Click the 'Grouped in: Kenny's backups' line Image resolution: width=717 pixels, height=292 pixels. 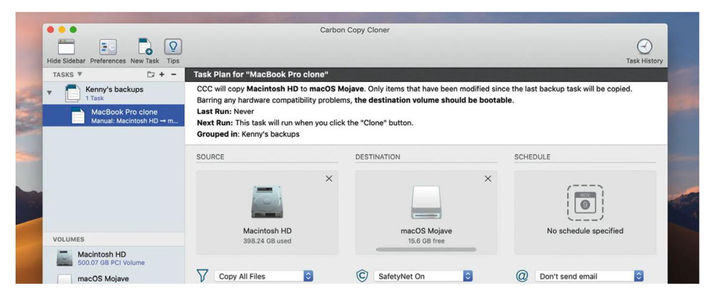tap(248, 134)
